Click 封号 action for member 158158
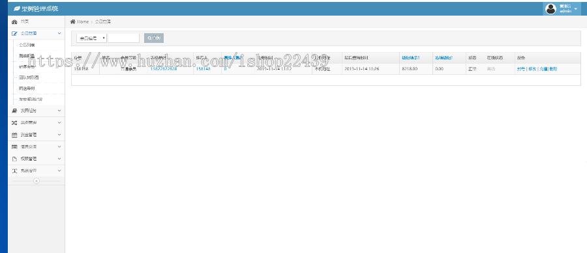This screenshot has width=587, height=253. click(521, 69)
